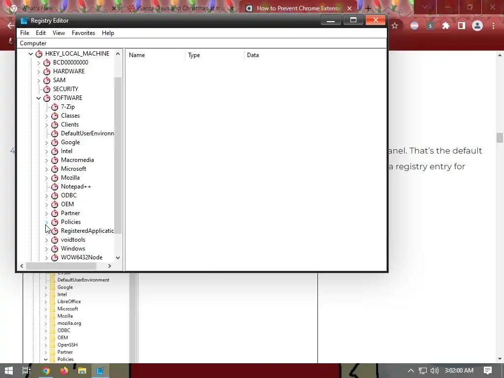
Task: Click the 7-Zip key ornament icon
Action: click(55, 107)
